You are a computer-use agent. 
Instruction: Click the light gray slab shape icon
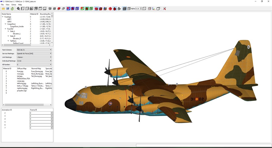click(x=63, y=8)
